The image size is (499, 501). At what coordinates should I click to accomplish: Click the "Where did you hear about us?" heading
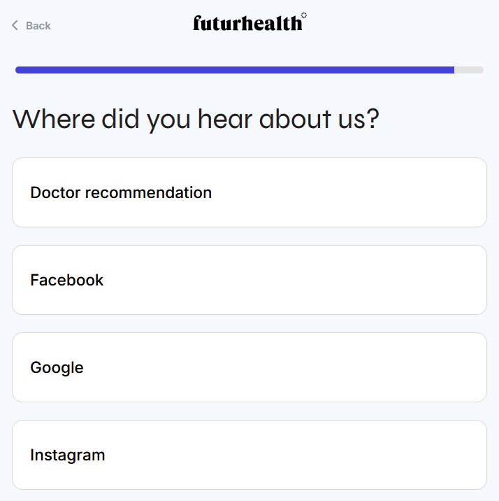tap(196, 119)
